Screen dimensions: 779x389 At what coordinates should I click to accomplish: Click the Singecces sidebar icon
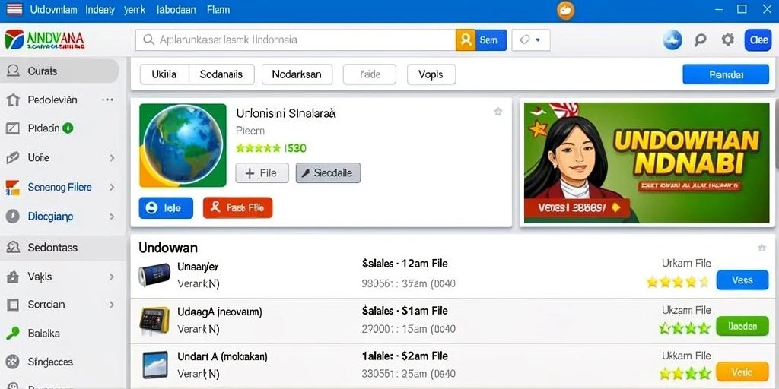pos(12,362)
